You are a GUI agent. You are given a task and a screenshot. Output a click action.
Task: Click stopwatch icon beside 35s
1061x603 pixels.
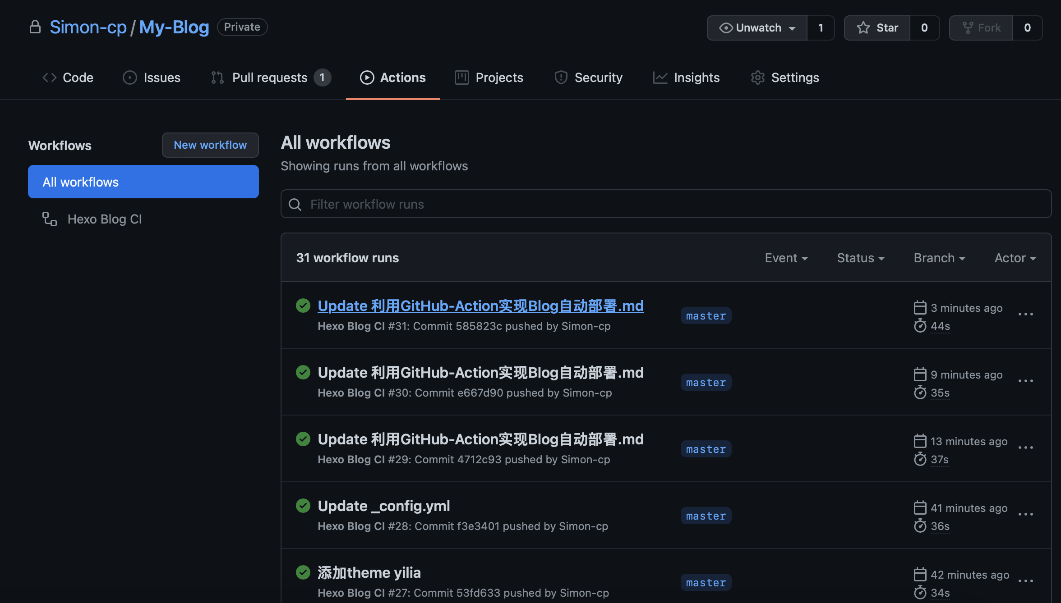[920, 392]
